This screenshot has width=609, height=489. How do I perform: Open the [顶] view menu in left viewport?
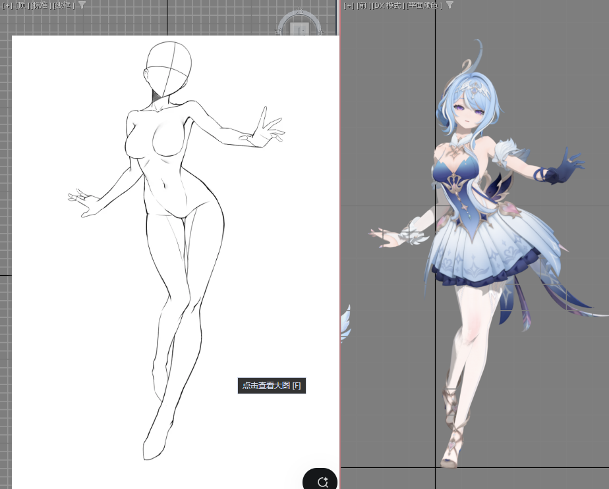click(22, 5)
